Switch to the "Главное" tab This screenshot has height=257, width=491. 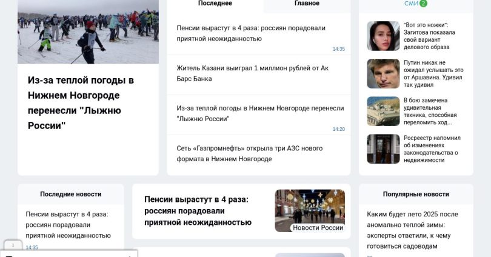click(307, 4)
